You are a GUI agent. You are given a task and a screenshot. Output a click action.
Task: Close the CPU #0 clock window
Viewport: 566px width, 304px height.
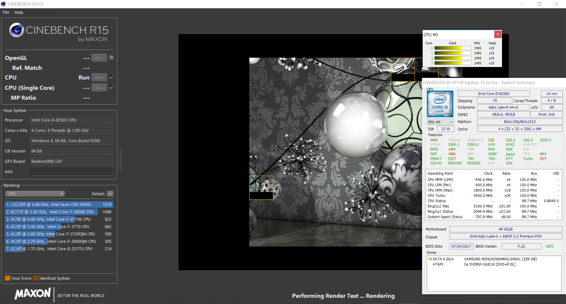[x=498, y=34]
